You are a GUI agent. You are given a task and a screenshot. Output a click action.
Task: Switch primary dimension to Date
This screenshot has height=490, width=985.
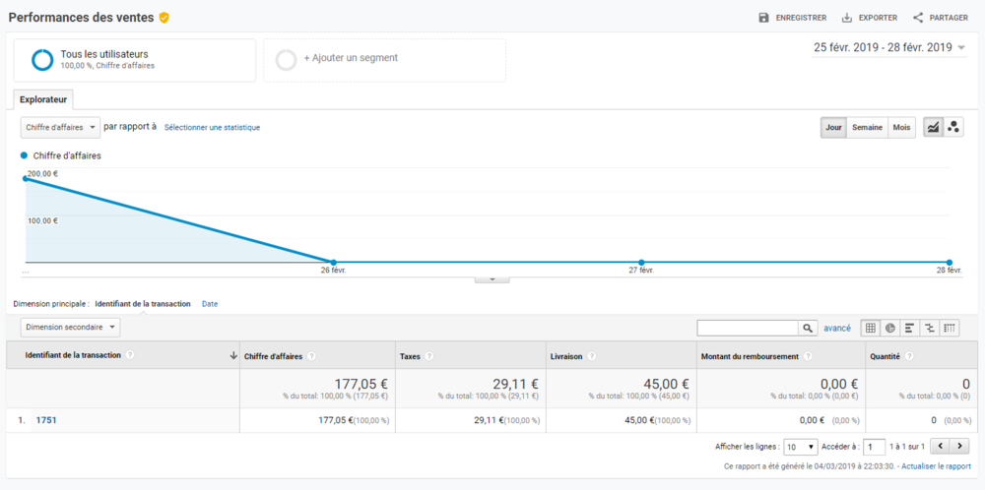point(210,304)
